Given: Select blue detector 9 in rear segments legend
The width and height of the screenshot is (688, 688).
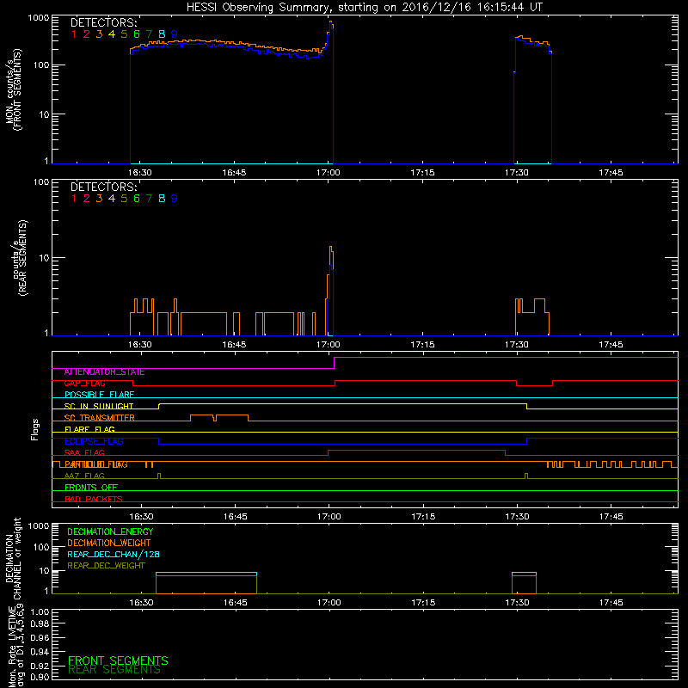Looking at the screenshot, I should (x=175, y=199).
